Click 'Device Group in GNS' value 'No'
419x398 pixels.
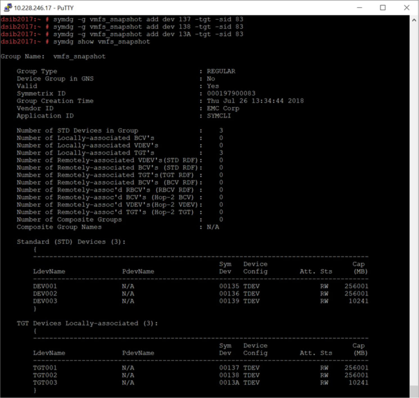click(x=211, y=79)
